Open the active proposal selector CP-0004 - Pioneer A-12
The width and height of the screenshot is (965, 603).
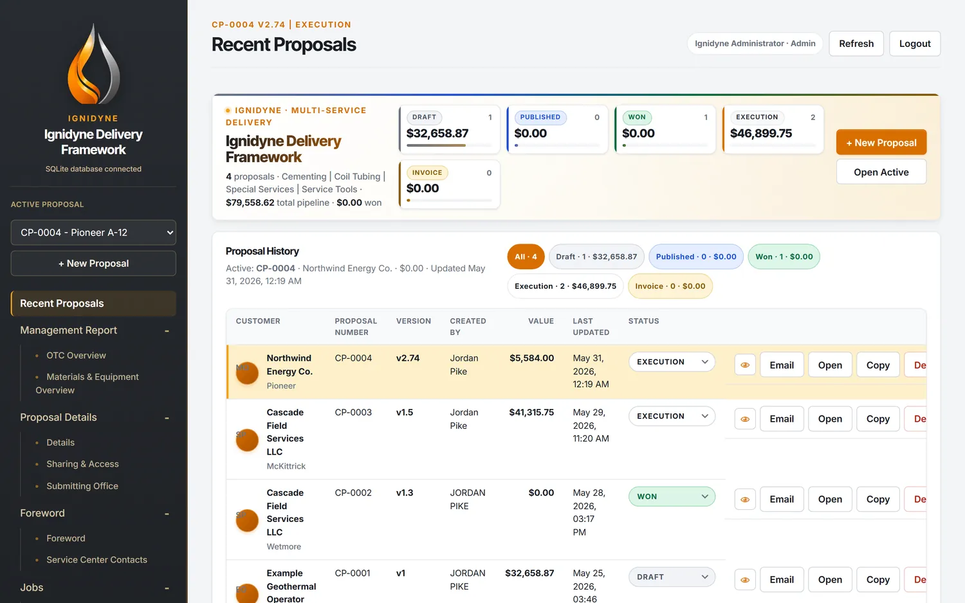(x=93, y=233)
